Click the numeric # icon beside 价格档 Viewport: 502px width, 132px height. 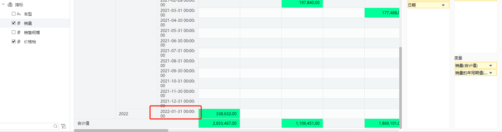coord(19,42)
